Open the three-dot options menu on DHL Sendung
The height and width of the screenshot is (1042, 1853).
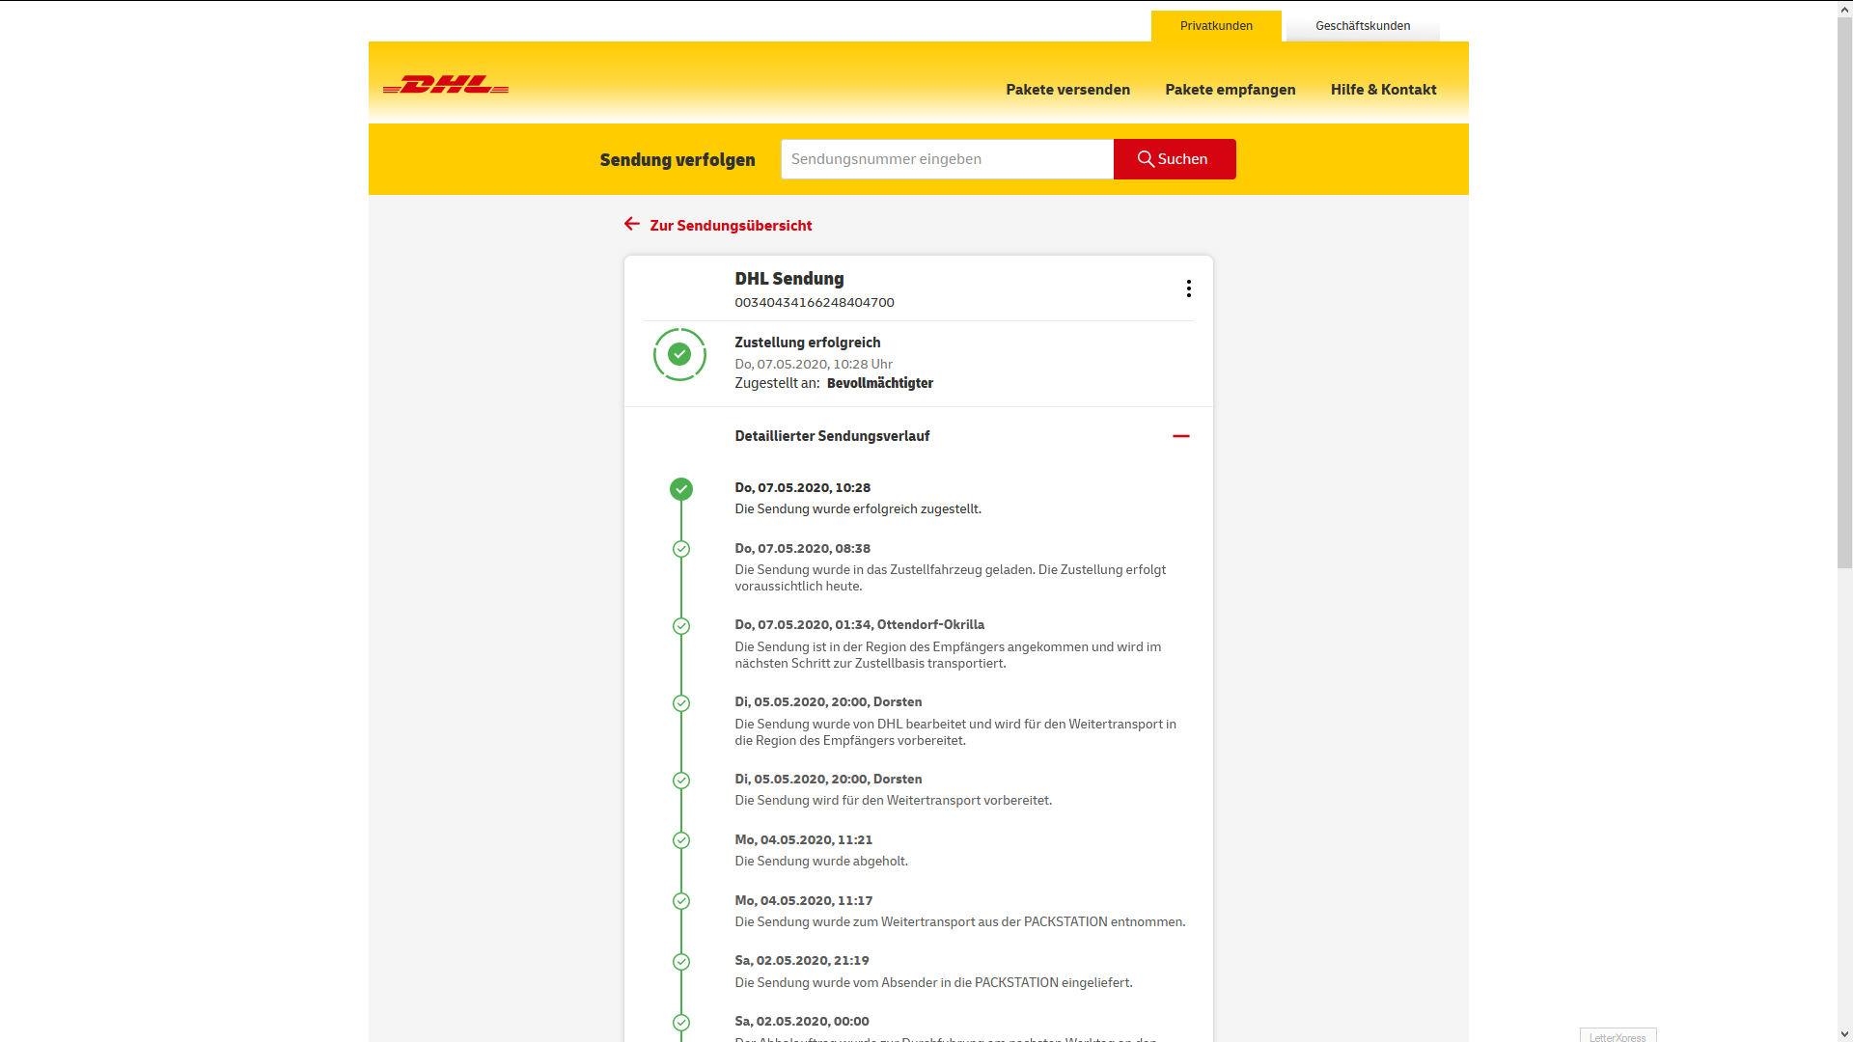[1188, 288]
